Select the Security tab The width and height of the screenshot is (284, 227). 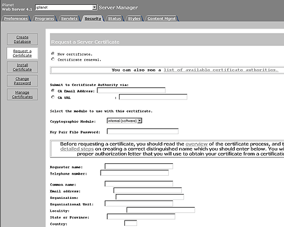(x=93, y=18)
